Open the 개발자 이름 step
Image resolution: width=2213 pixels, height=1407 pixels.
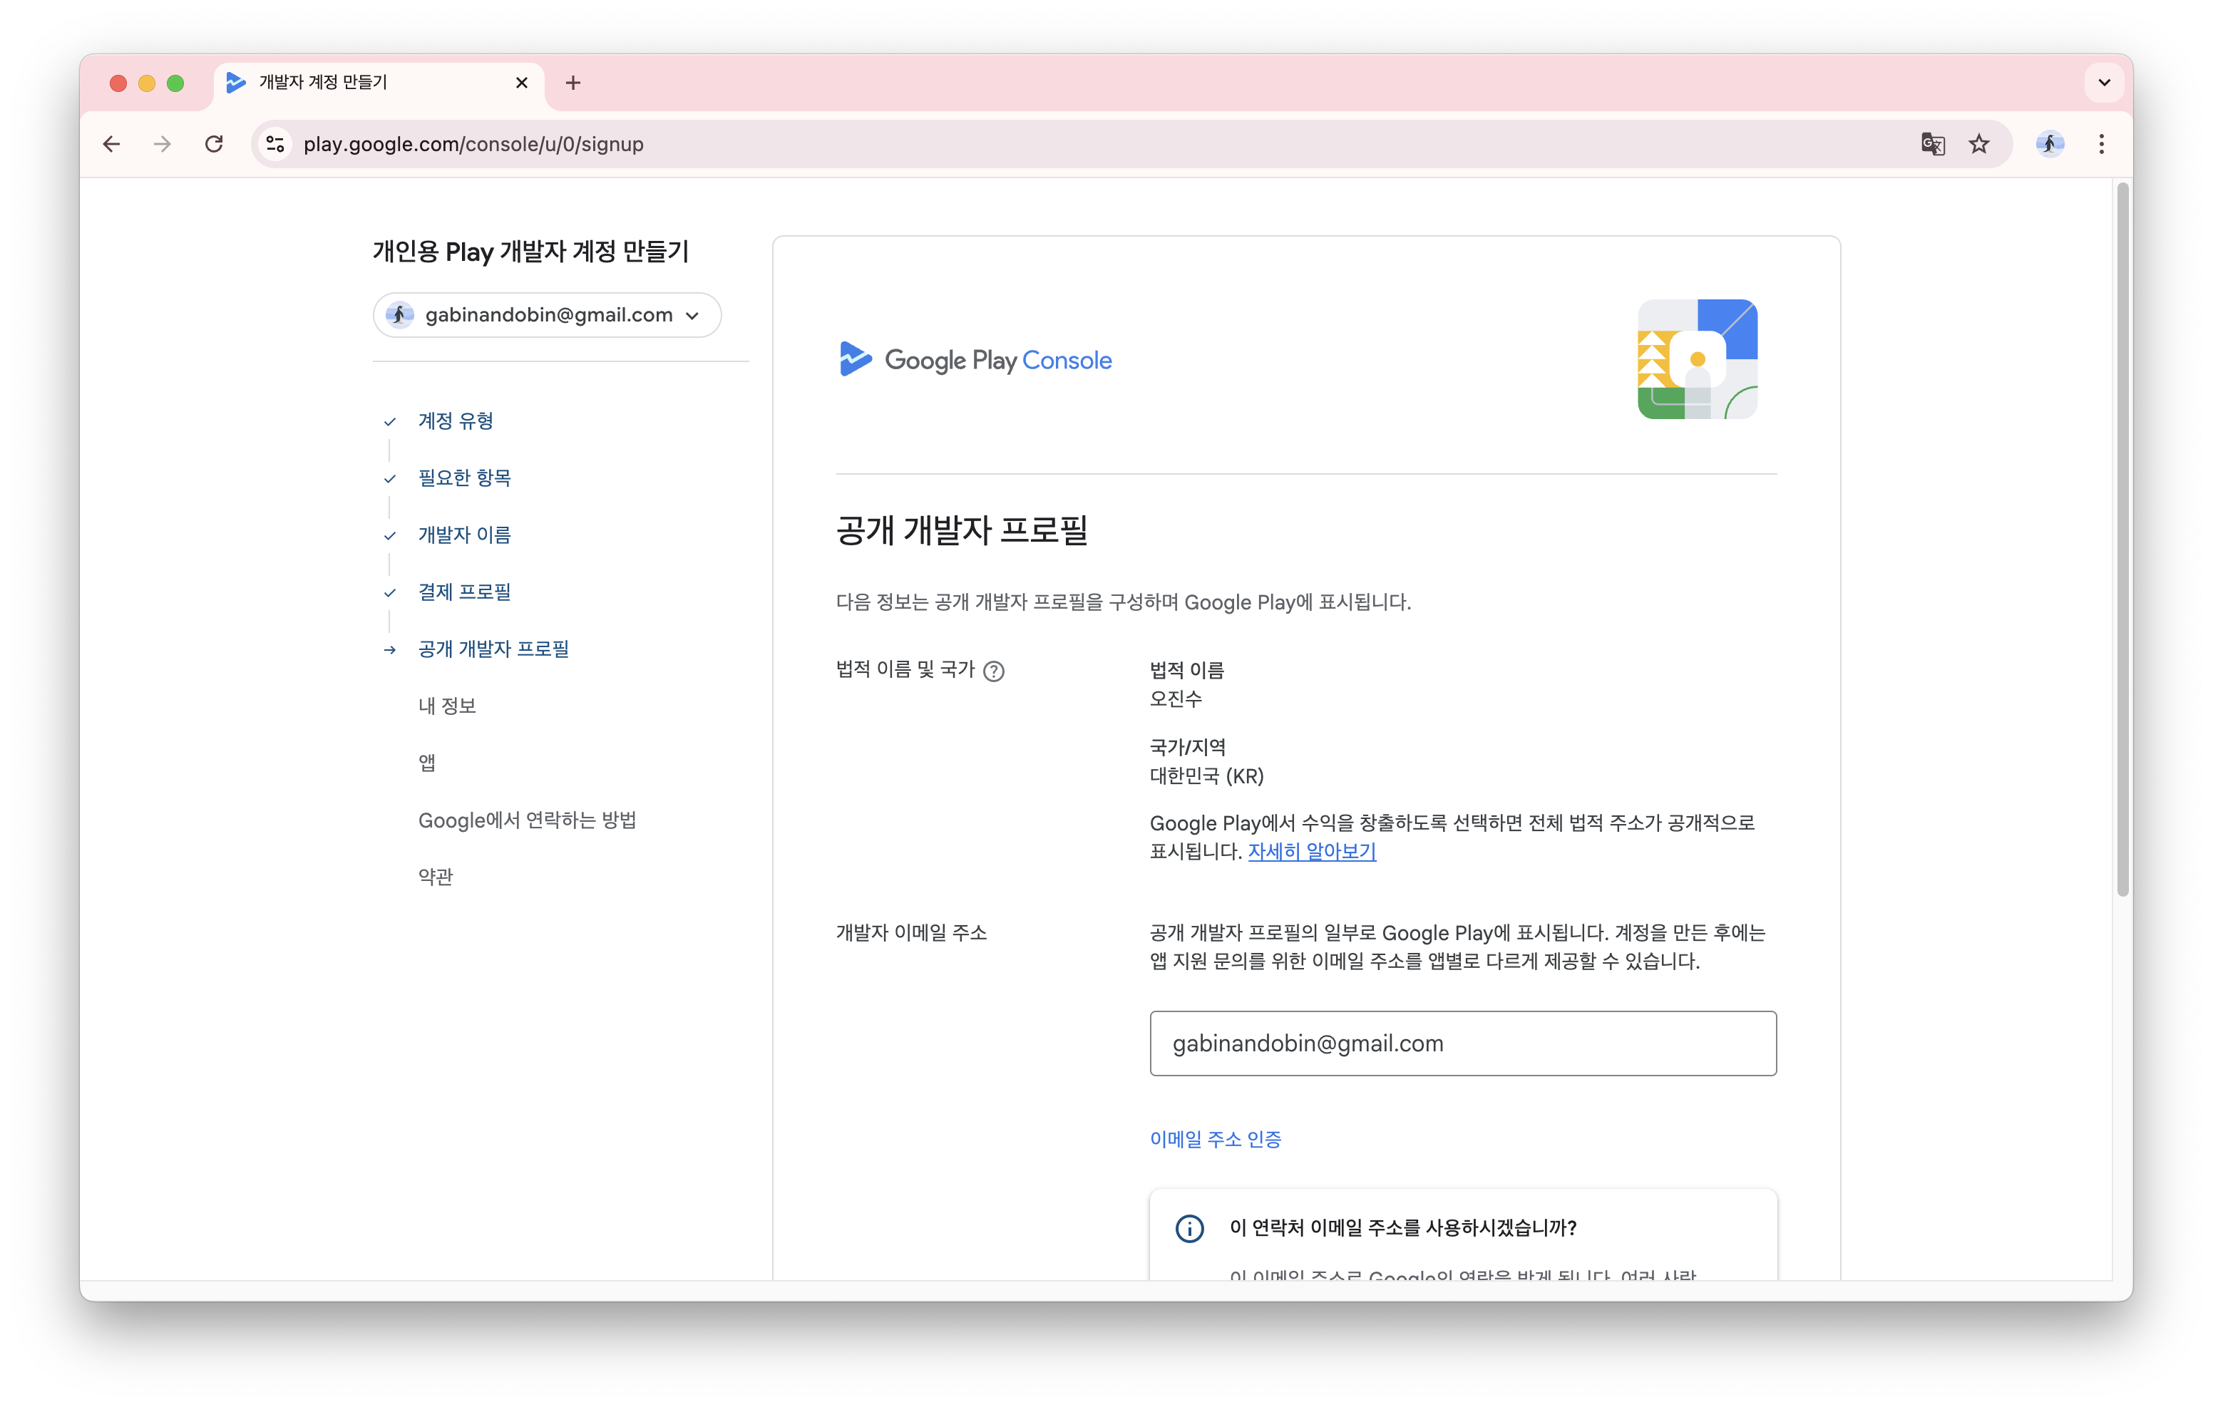464,535
